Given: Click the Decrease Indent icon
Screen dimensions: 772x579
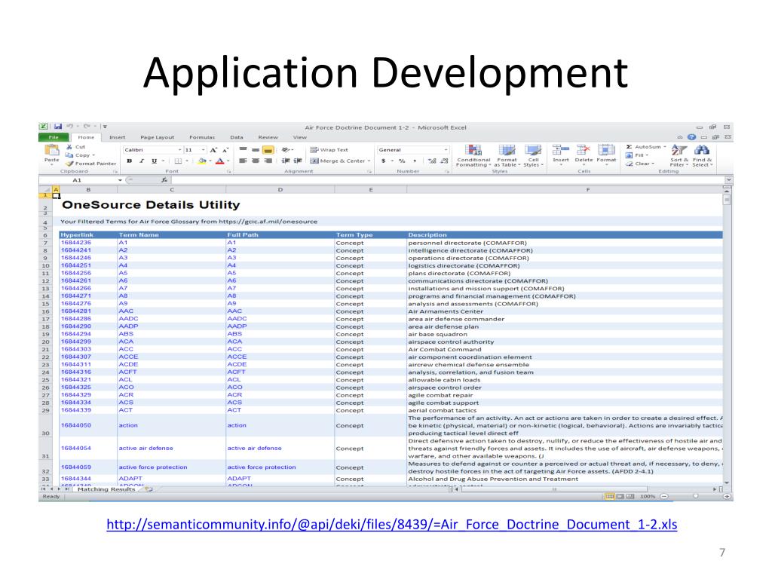Looking at the screenshot, I should (x=286, y=161).
